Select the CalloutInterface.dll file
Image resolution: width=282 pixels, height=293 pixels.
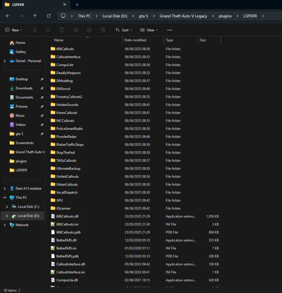(x=70, y=264)
